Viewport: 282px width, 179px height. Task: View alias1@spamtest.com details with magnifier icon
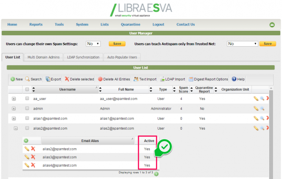(x=262, y=118)
